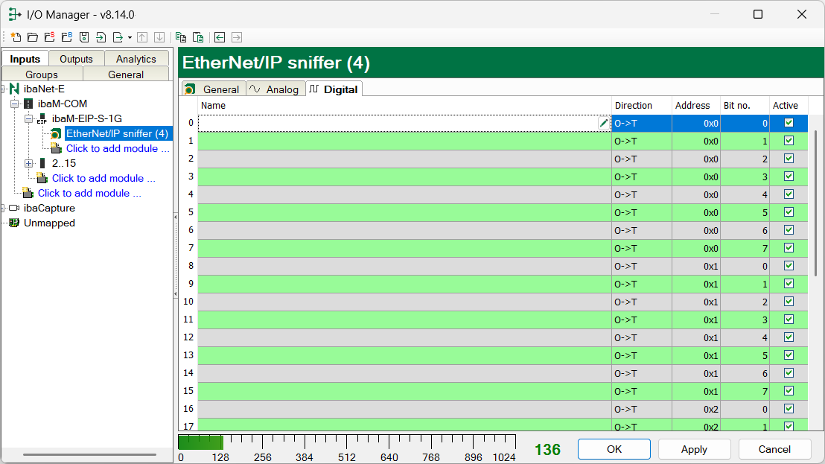Toggle Active checkbox in row 10

point(789,302)
